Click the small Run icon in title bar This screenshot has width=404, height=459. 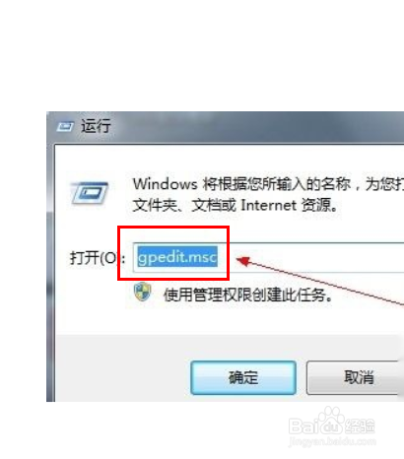[x=65, y=126]
